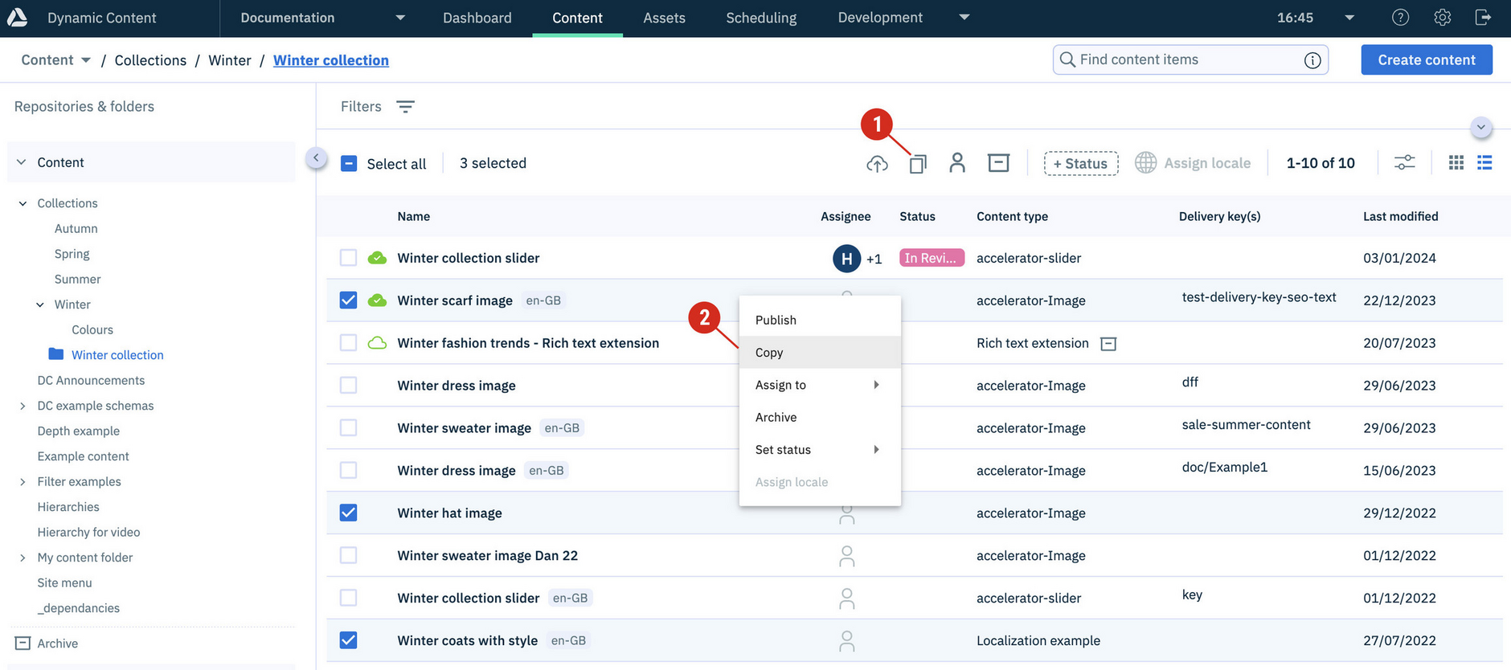
Task: Click assignee icon for Winter collection slider en-GB
Action: pyautogui.click(x=846, y=599)
